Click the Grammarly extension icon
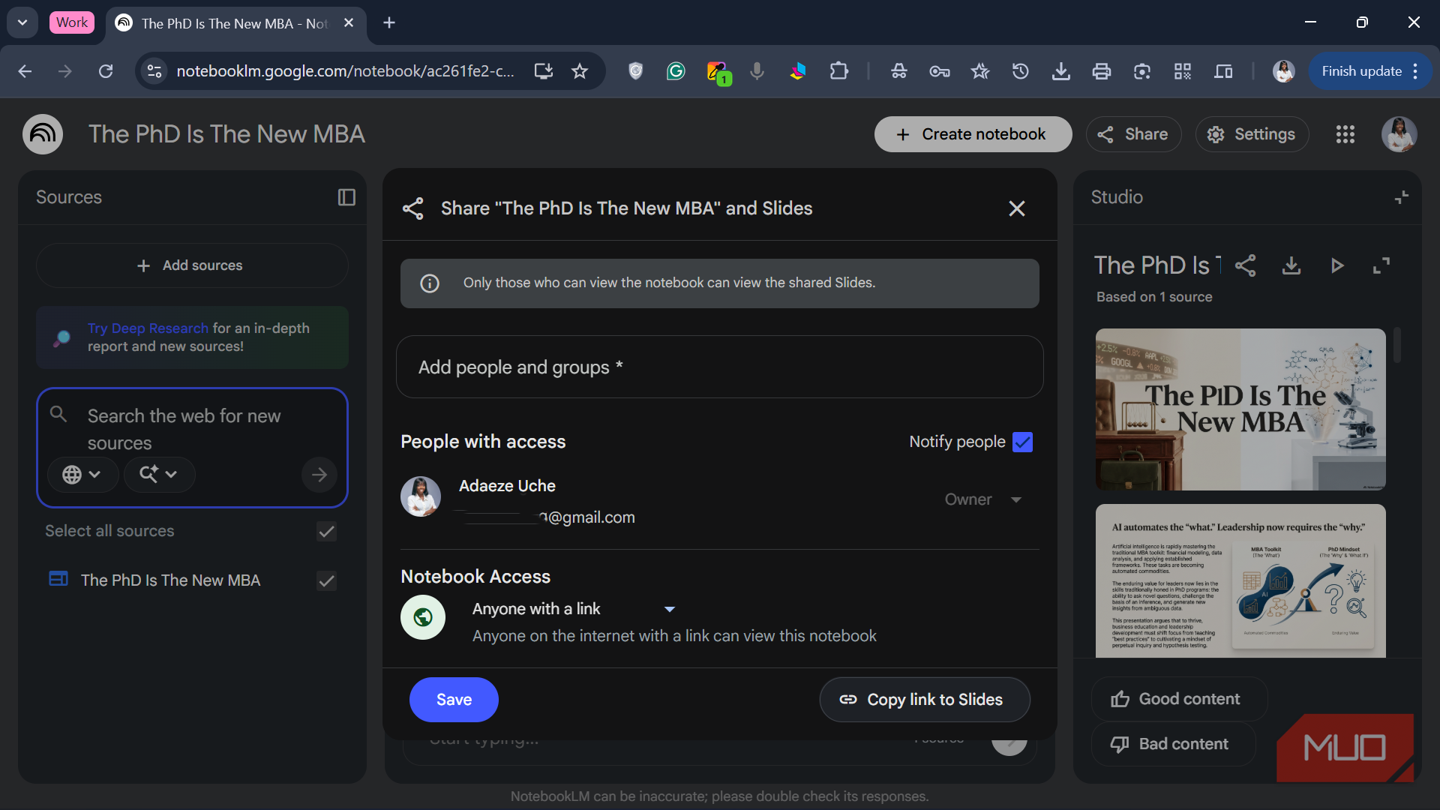 [x=676, y=71]
